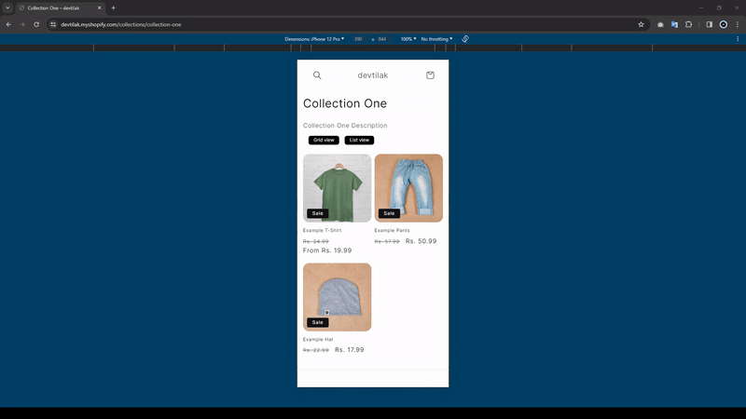
Task: Click the blue jeans product image
Action: (x=408, y=187)
